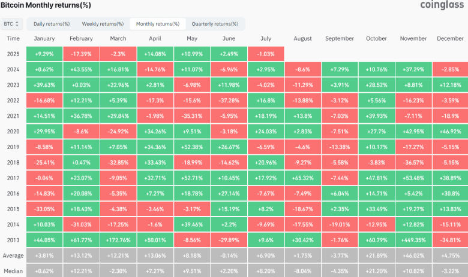Click the Median row label
This screenshot has height=277, width=468.
[13, 270]
